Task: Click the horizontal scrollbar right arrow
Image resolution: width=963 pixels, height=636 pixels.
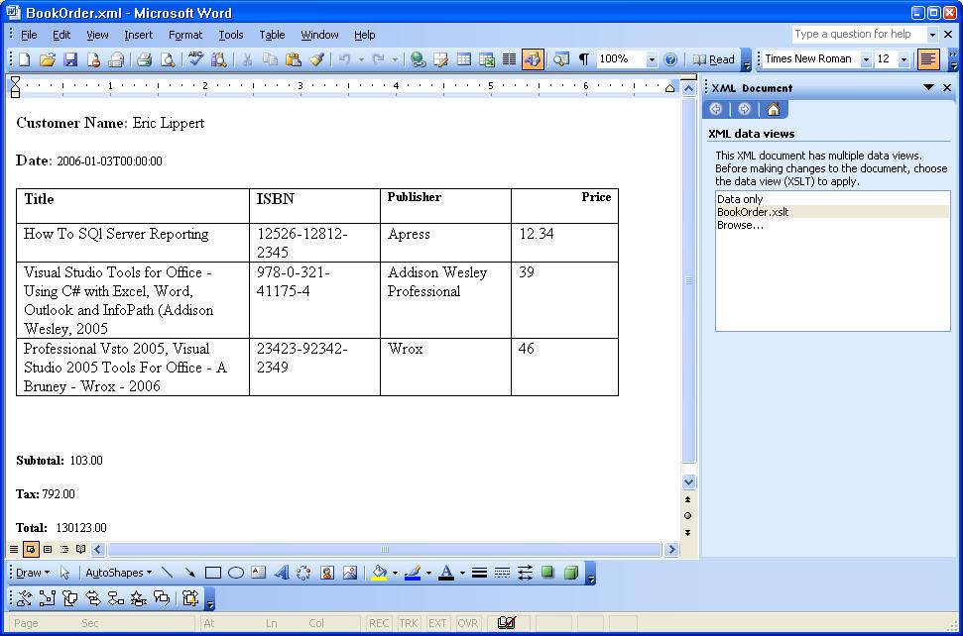Action: click(x=671, y=549)
